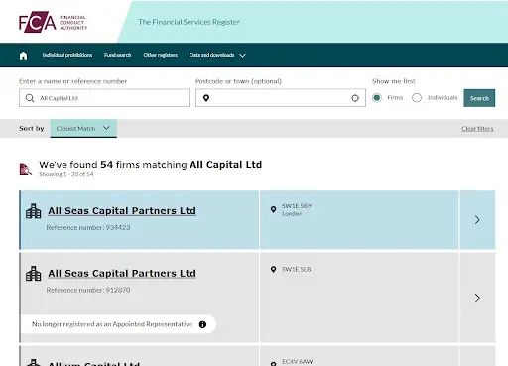
Task: Open Other registers menu item
Action: [x=161, y=55]
